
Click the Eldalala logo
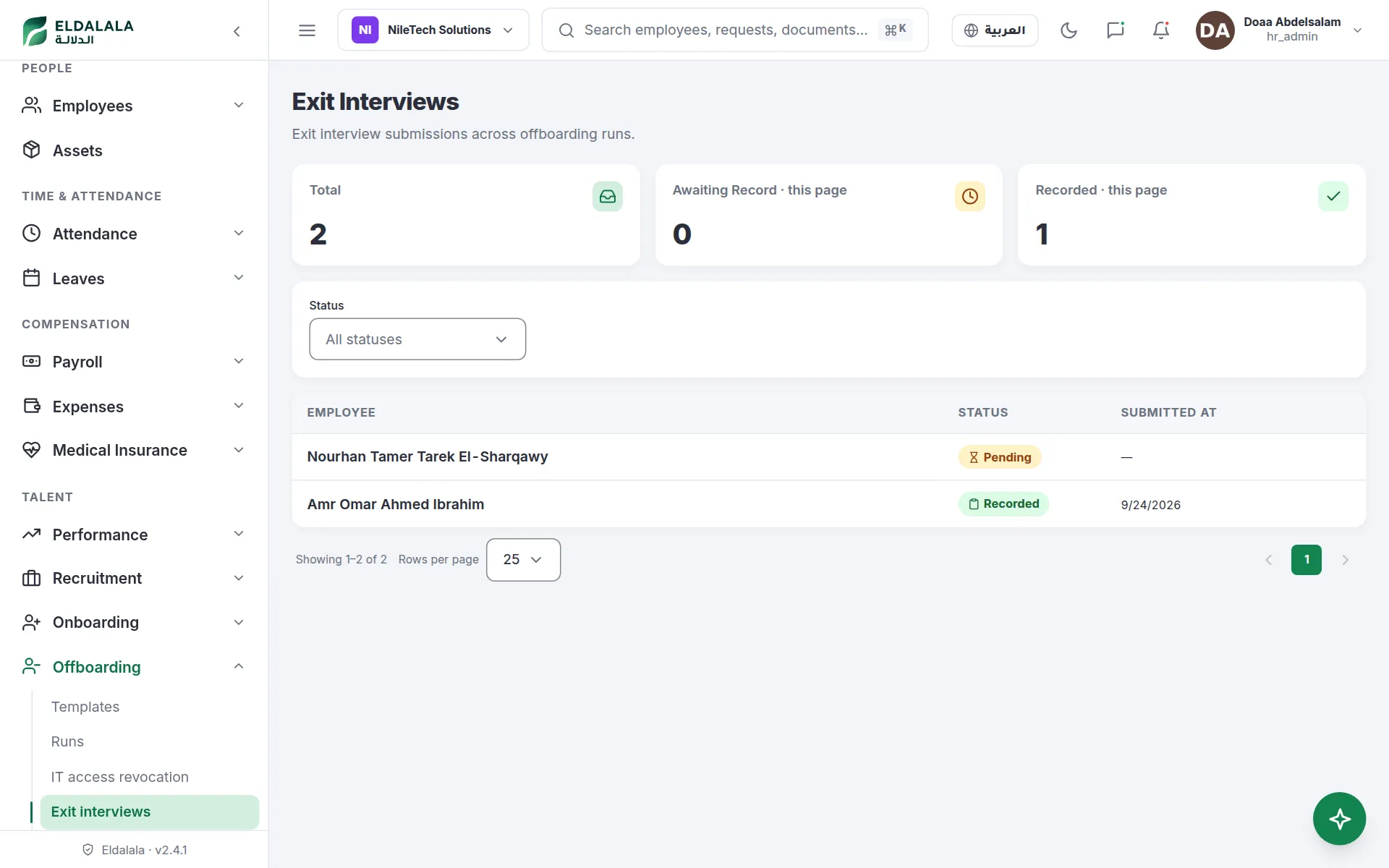point(78,30)
